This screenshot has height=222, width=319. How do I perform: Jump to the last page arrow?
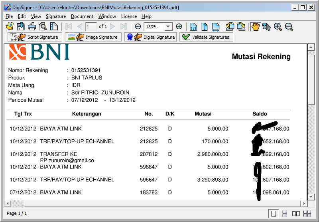(123, 26)
